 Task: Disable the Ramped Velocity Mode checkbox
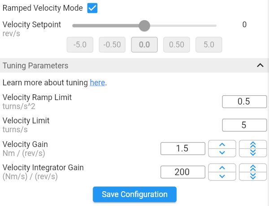click(x=92, y=8)
